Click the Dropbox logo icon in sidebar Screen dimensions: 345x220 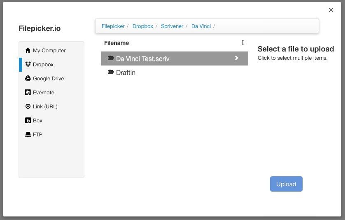coord(28,64)
